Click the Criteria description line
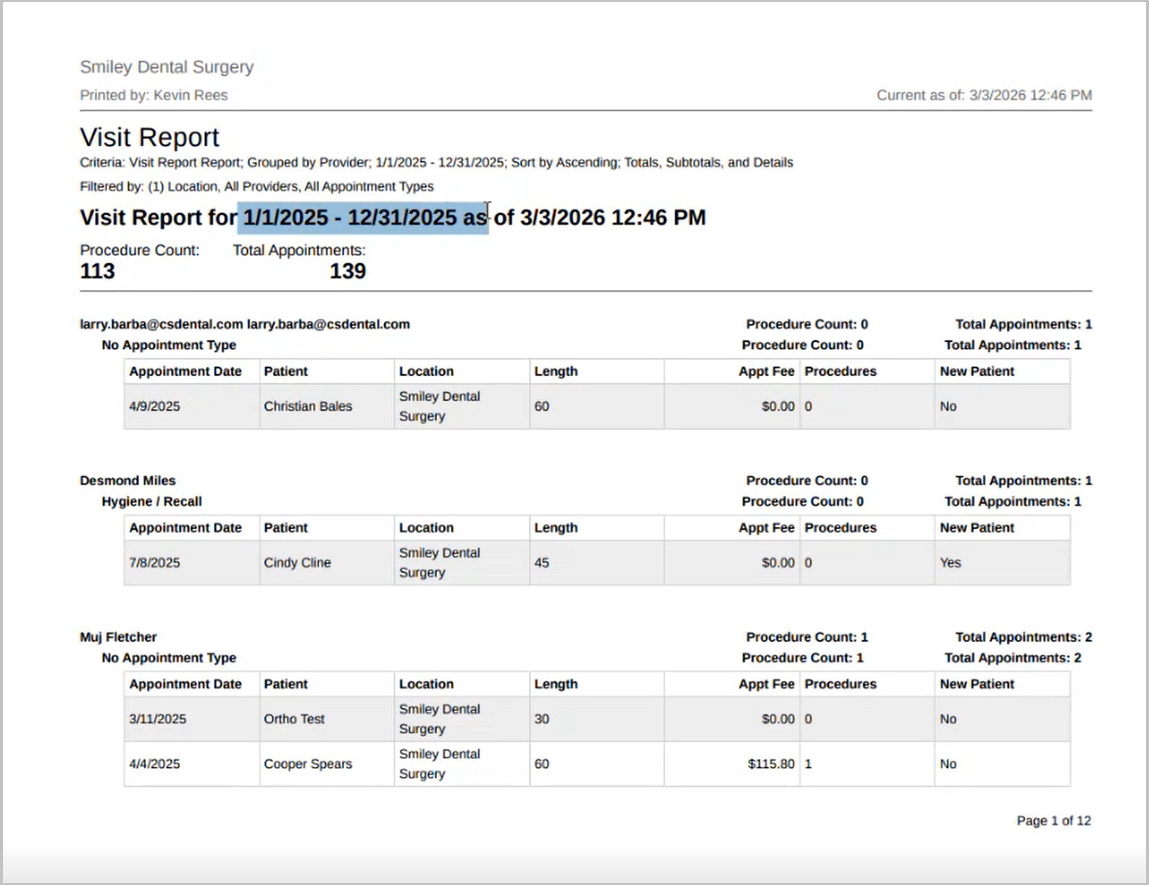1149x885 pixels. point(436,162)
